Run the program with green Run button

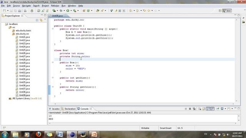[68, 11]
